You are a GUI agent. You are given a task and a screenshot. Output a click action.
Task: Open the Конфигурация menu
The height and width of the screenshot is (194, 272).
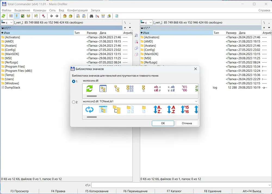pyautogui.click(x=77, y=10)
